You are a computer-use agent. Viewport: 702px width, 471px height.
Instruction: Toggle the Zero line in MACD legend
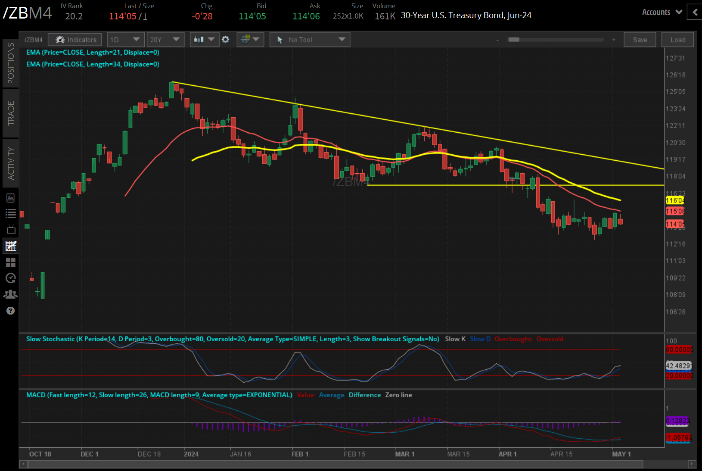click(x=398, y=395)
